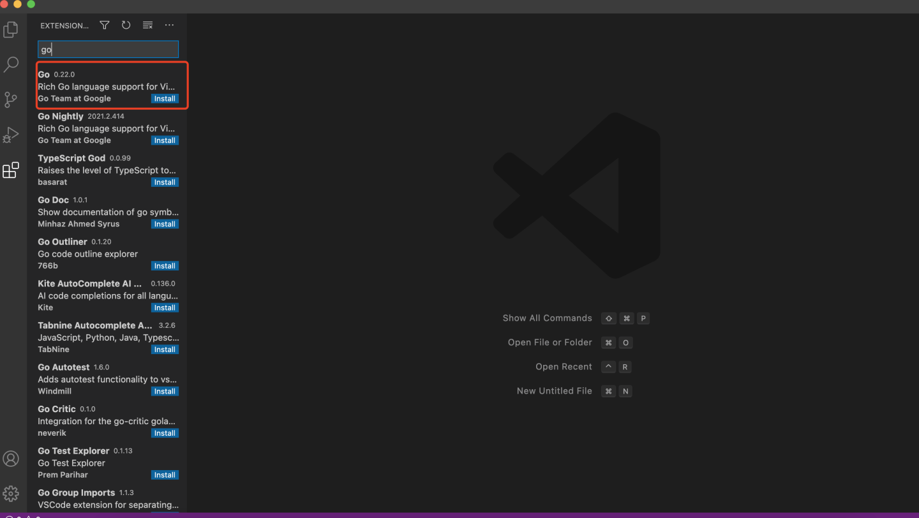
Task: Install the Go Autotest extension
Action: 165,391
